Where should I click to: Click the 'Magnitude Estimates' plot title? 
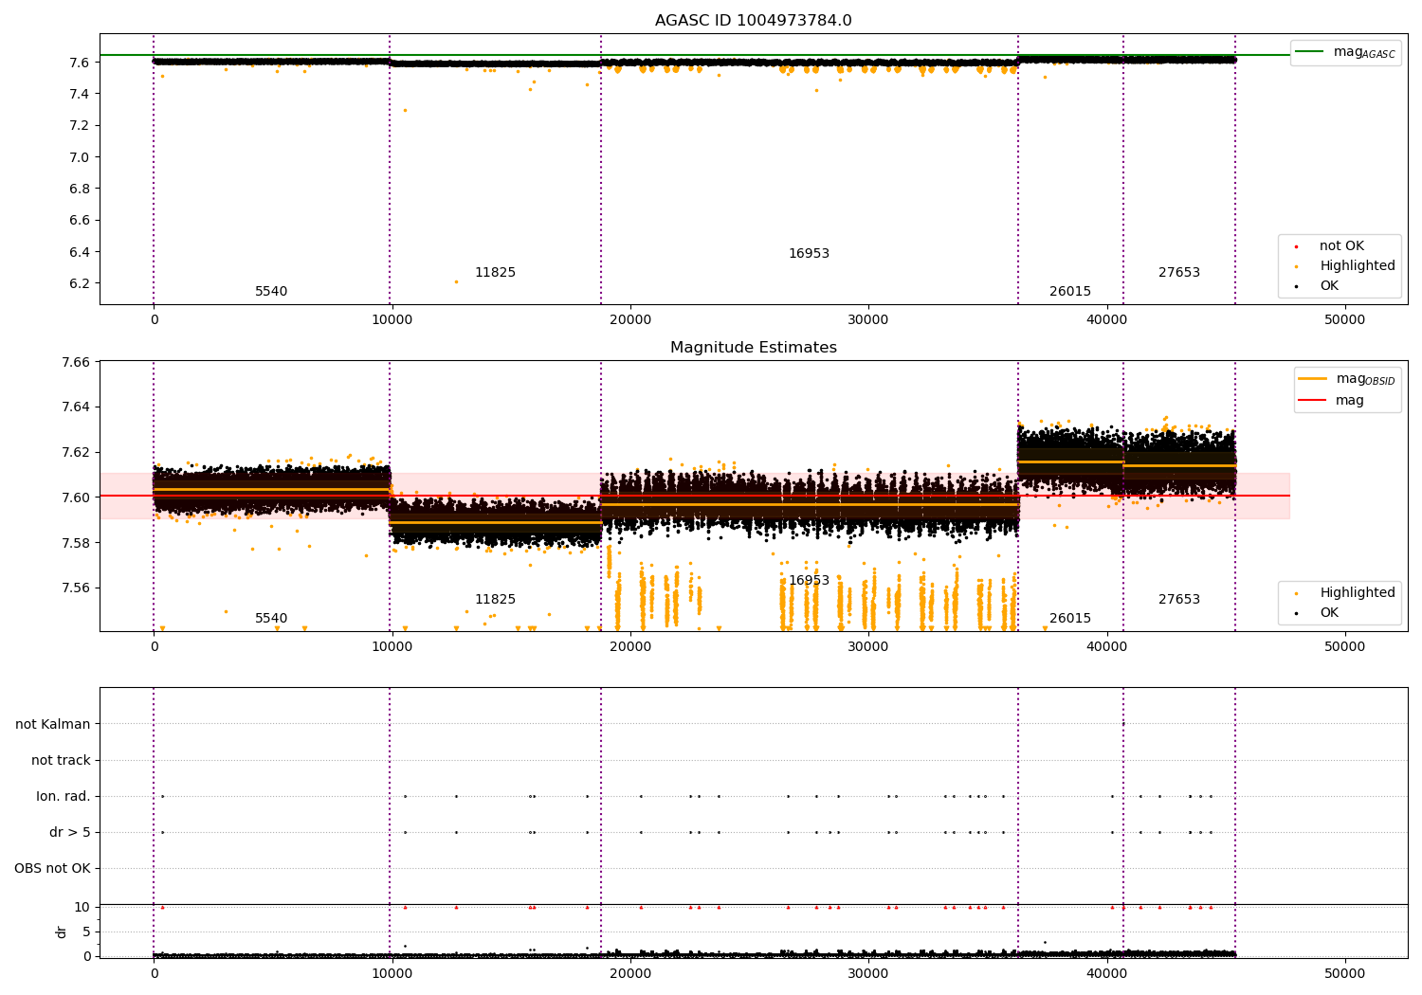(x=753, y=348)
